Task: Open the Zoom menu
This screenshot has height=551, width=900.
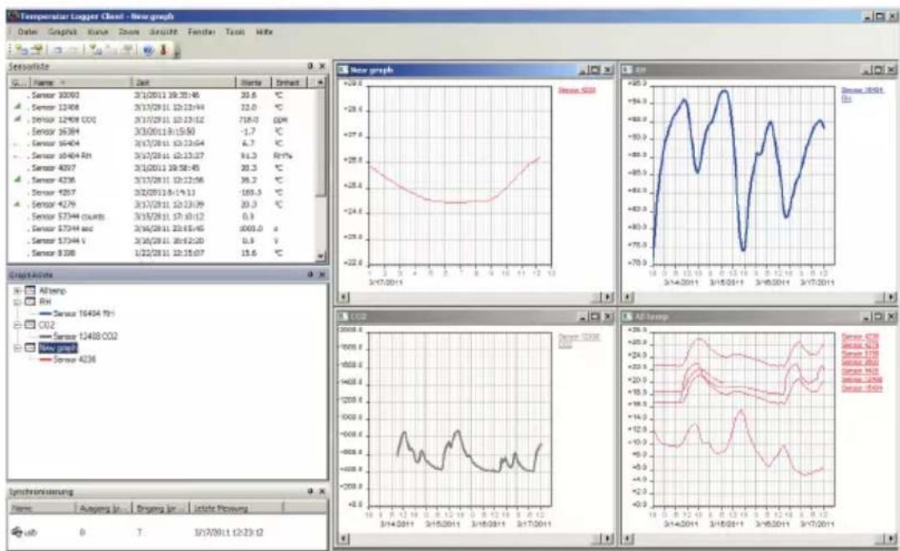Action: 129,32
